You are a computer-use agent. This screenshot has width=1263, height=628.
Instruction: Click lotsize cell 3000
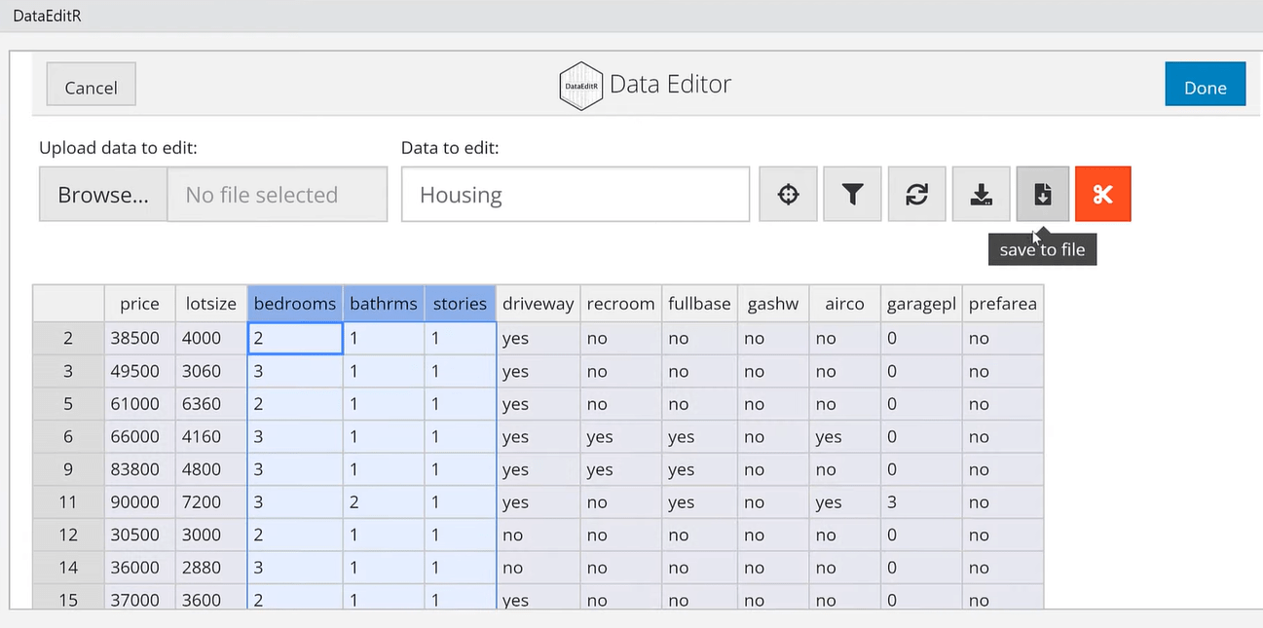(x=211, y=535)
